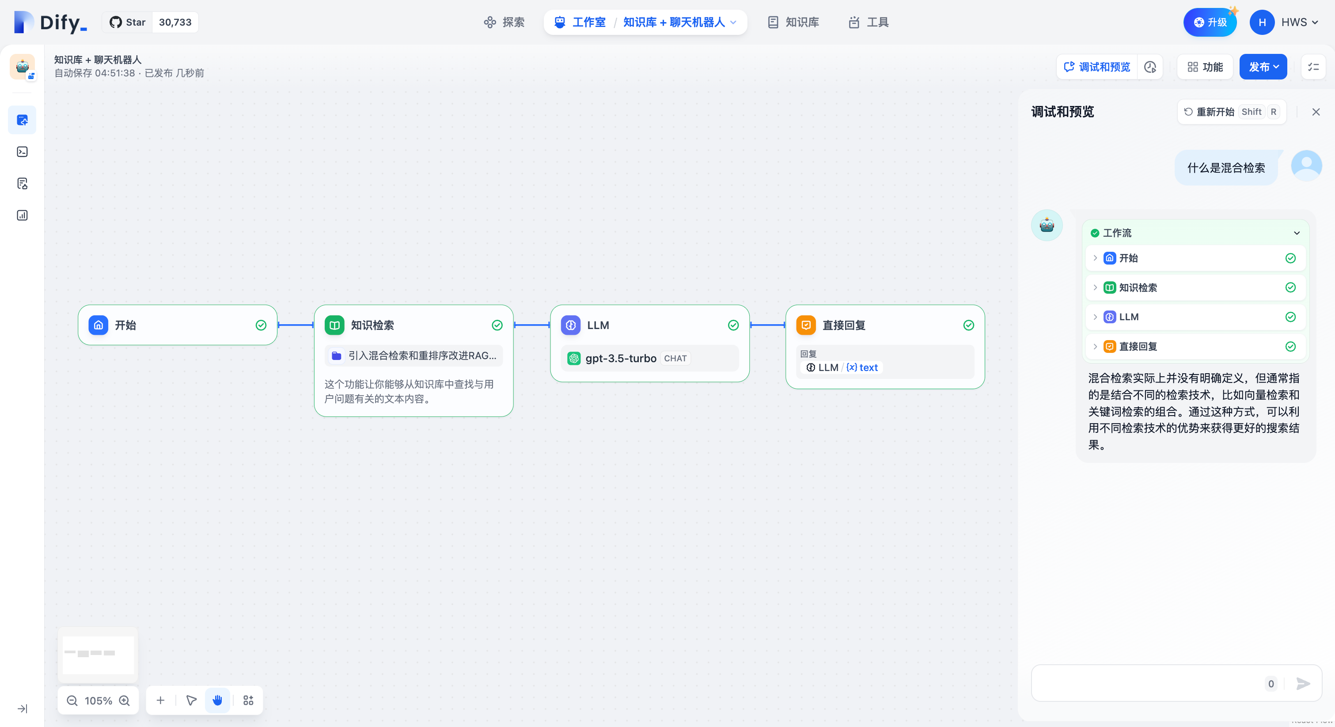The image size is (1335, 727).
Task: Click the 升级 upgrade button
Action: pyautogui.click(x=1210, y=22)
